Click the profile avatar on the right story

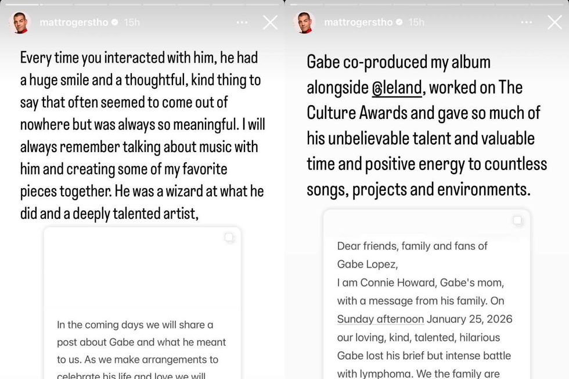pos(304,21)
